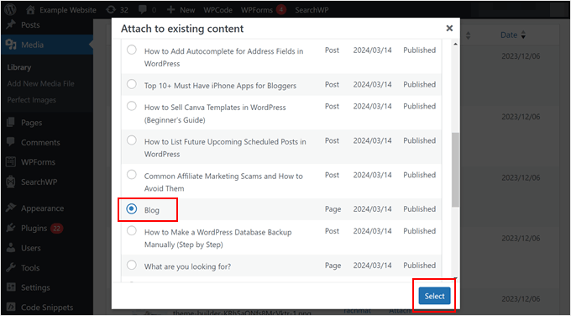Screen dimensions: 571x316
Task: Click the Plugins plug icon
Action: tap(11, 228)
